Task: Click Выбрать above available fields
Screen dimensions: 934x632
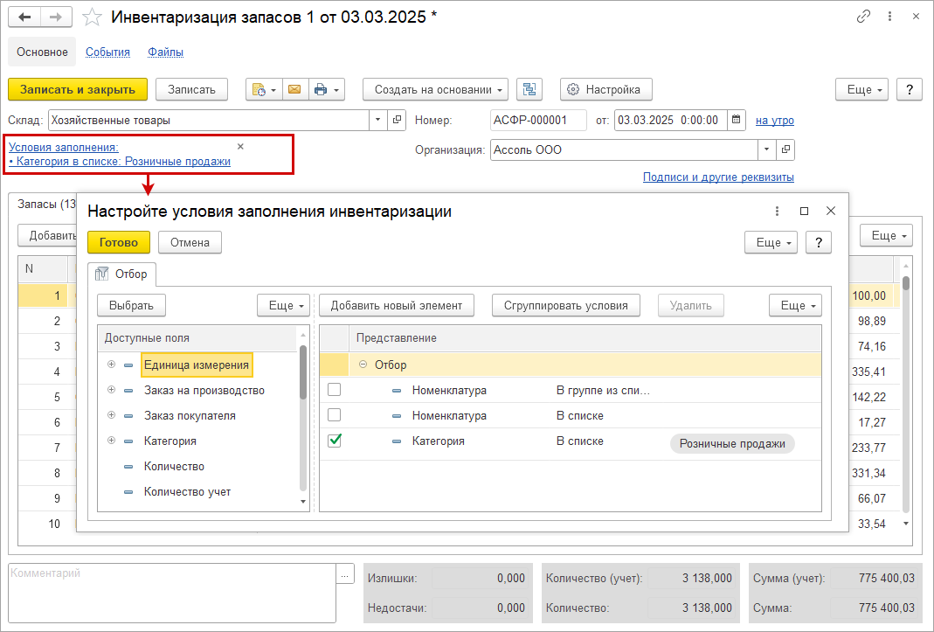Action: coord(131,305)
